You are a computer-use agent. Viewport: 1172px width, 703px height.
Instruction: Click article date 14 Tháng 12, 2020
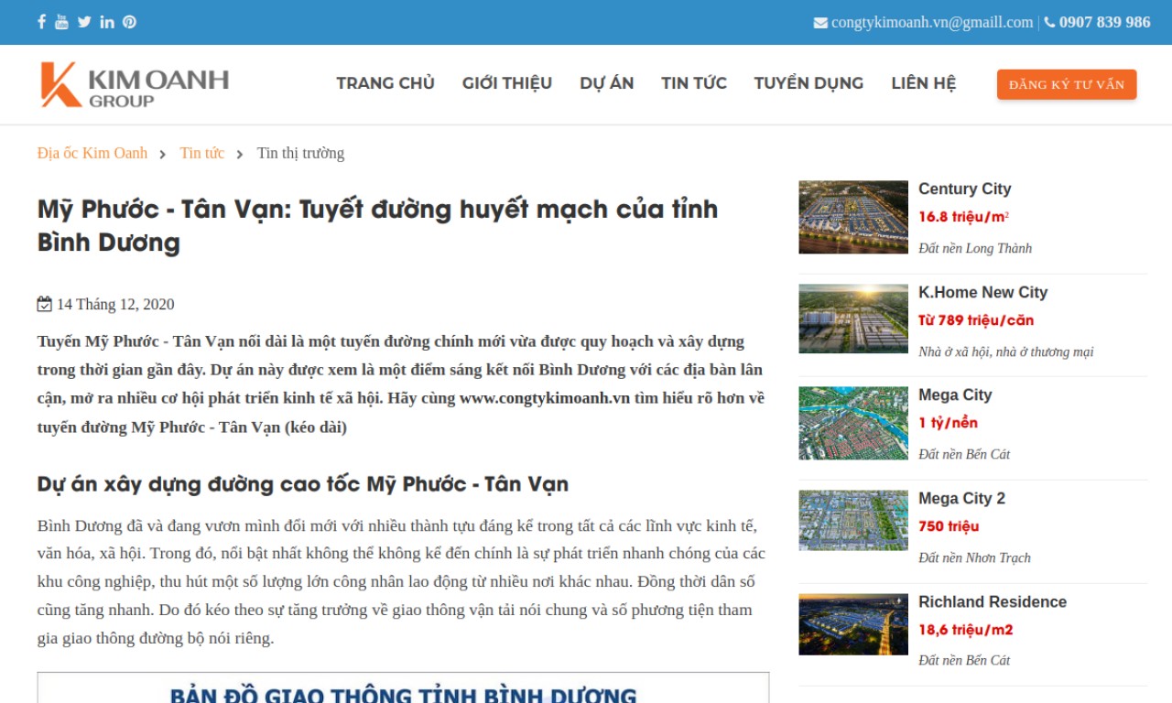[x=115, y=304]
